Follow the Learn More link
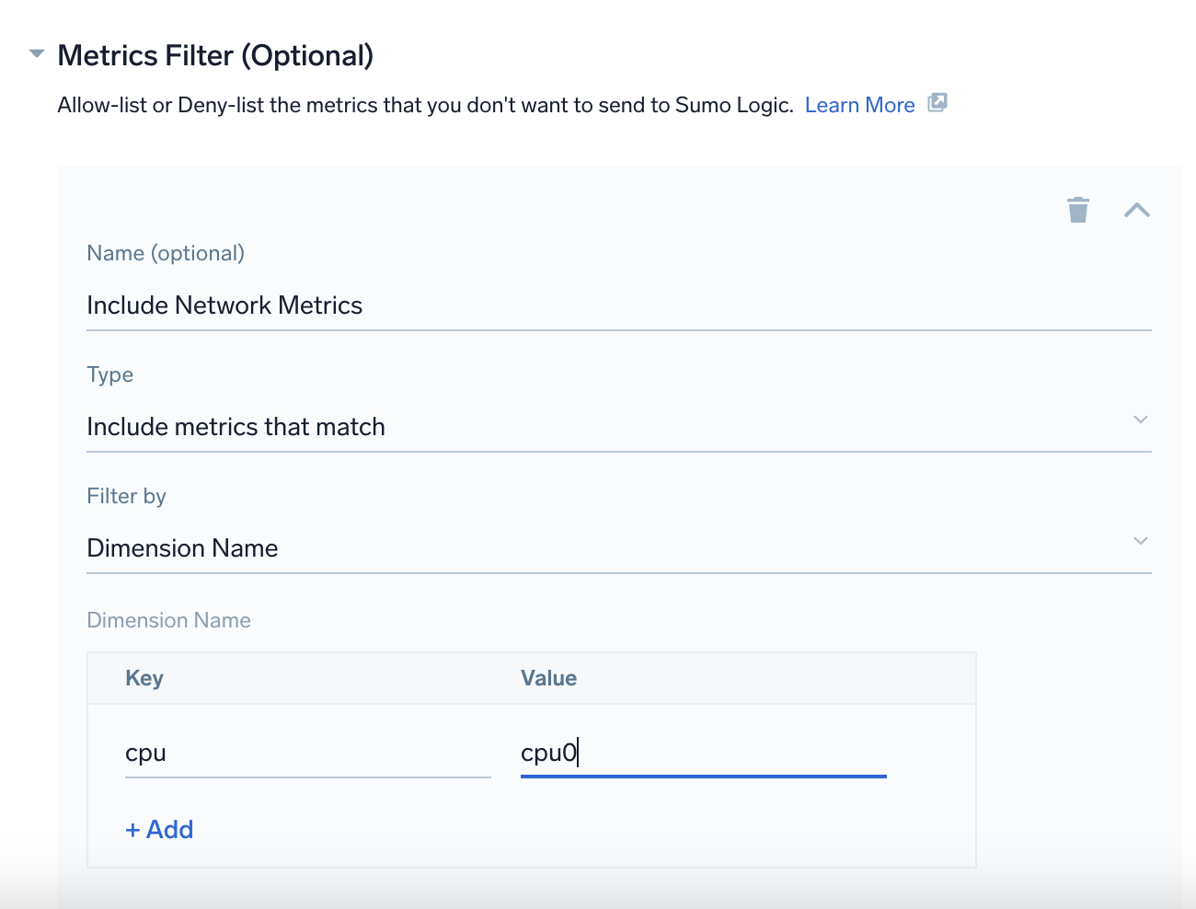 pos(859,105)
